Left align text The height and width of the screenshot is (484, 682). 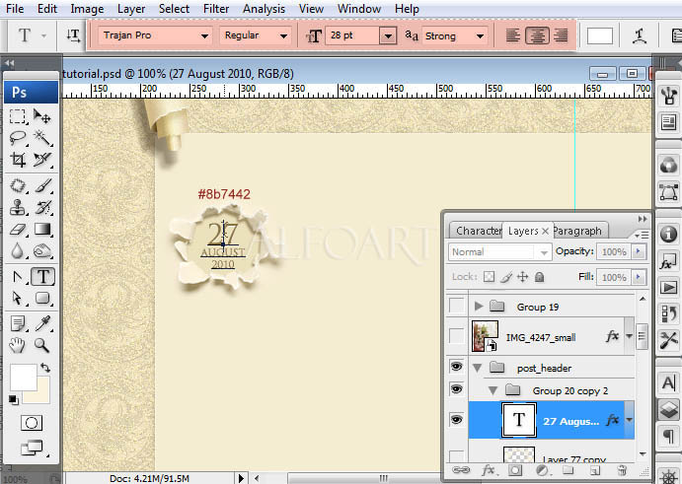click(513, 35)
